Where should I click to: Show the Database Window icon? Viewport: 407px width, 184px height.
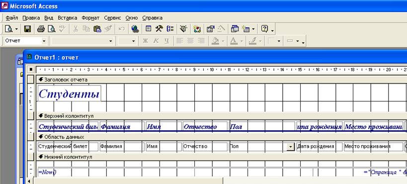235,28
